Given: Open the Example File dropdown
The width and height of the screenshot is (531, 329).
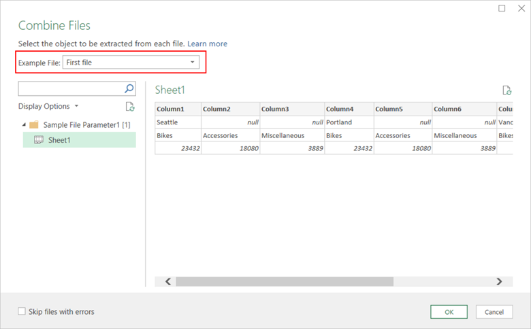Looking at the screenshot, I should tap(131, 63).
